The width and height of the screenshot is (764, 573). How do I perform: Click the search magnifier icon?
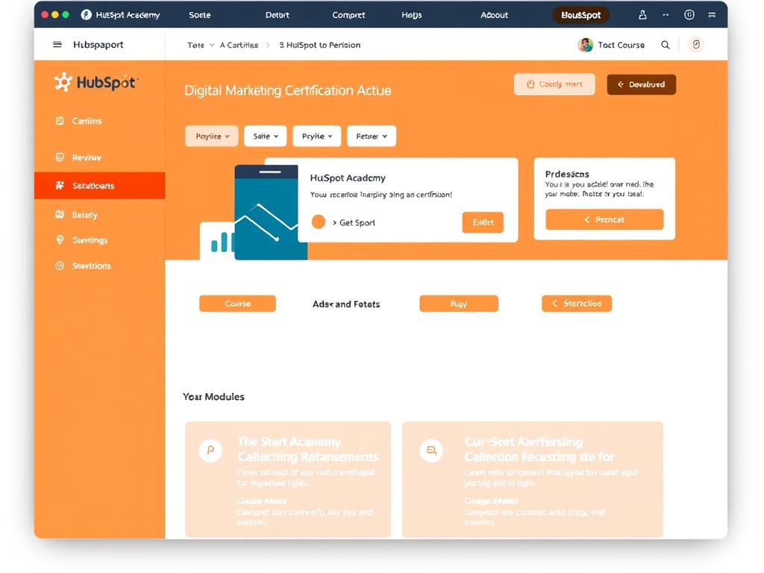point(665,45)
